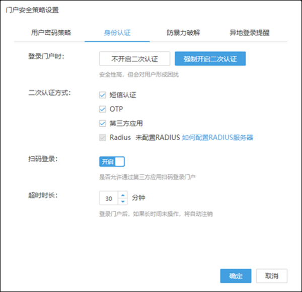Open the 防暴力破解 tab
The height and width of the screenshot is (292, 302).
(x=183, y=33)
